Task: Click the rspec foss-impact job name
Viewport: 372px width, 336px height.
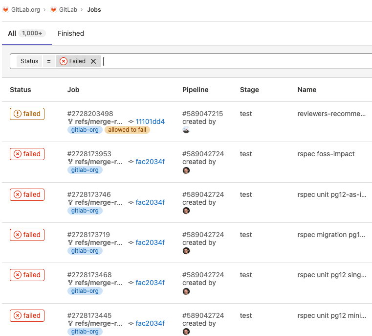Action: pos(326,154)
